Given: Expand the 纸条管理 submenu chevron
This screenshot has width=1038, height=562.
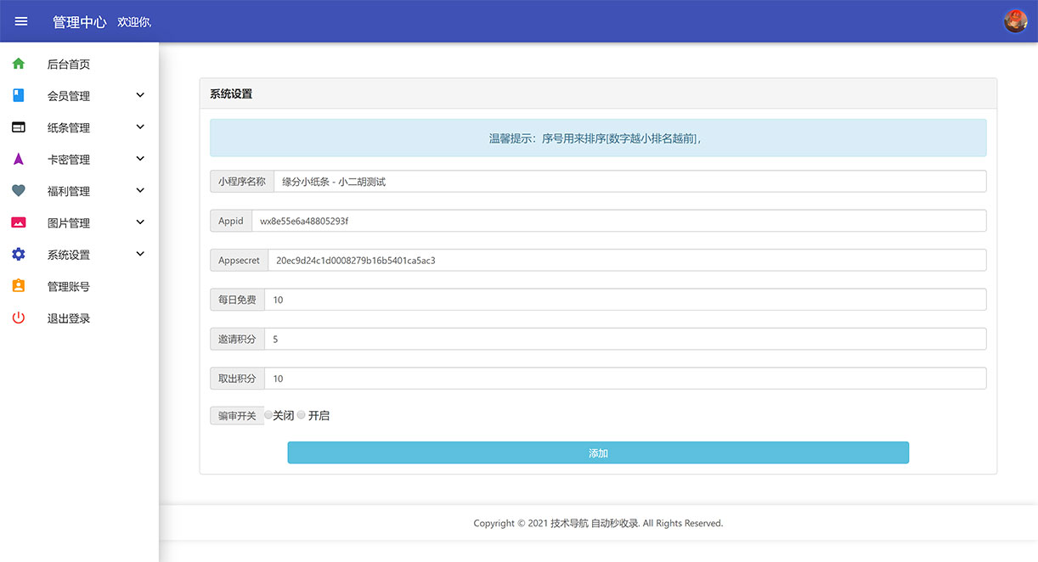Looking at the screenshot, I should pyautogui.click(x=140, y=127).
